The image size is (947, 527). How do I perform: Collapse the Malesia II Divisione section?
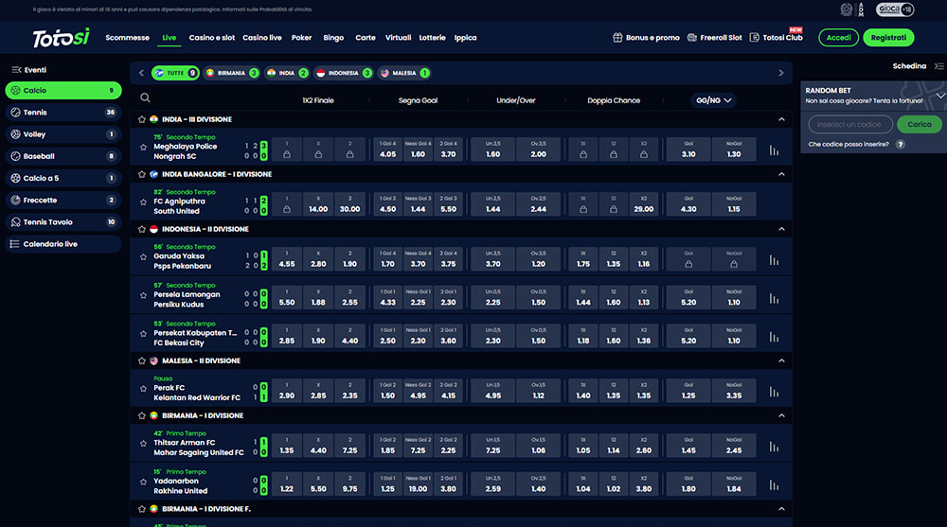tap(781, 360)
